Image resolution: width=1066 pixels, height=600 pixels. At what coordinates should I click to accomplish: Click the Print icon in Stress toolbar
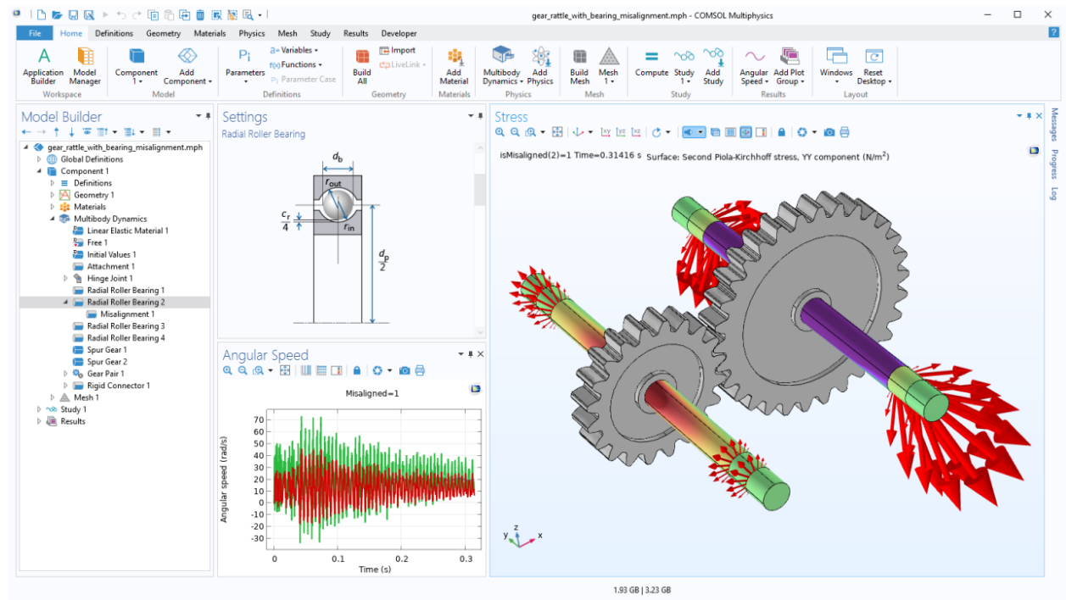[845, 132]
